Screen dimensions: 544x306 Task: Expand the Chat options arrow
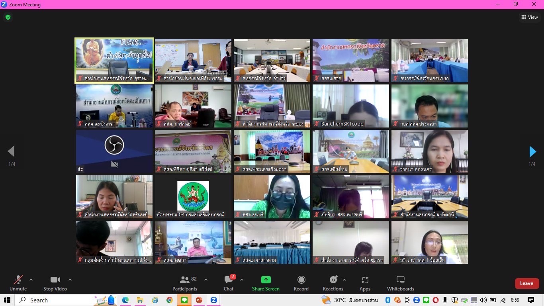pos(242,280)
